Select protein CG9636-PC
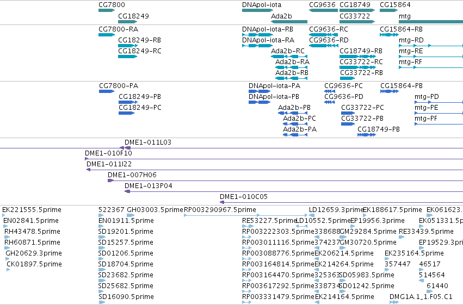The height and width of the screenshot is (305, 463). 330,91
